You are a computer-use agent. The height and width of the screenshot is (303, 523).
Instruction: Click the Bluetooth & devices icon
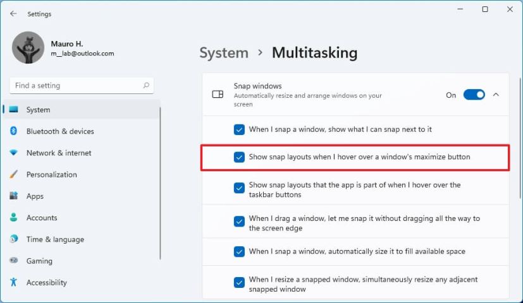[x=13, y=131]
